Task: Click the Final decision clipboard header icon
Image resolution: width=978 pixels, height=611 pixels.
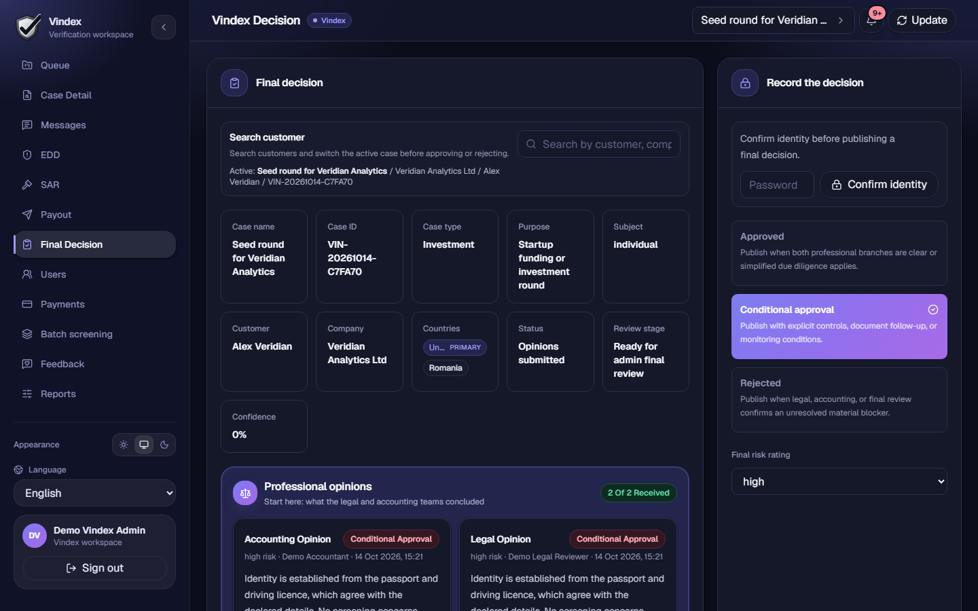Action: pos(234,83)
